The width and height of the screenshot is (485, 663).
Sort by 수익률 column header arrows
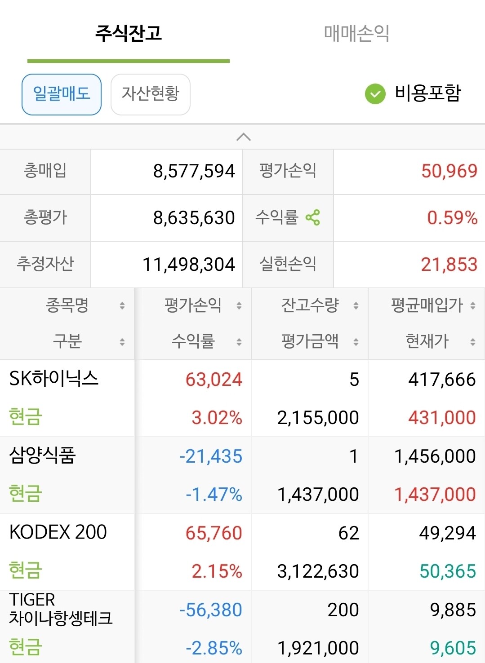pyautogui.click(x=239, y=342)
